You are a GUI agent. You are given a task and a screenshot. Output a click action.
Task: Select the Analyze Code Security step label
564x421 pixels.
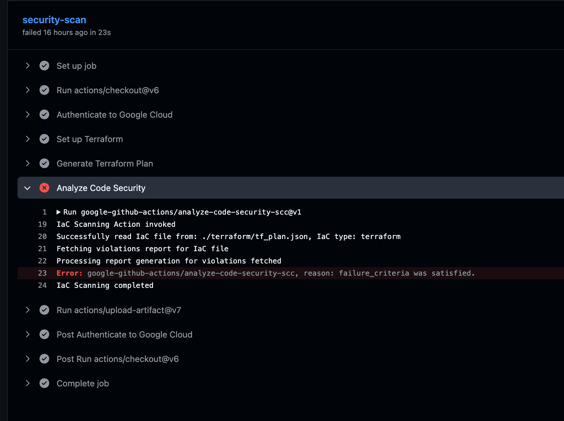pyautogui.click(x=101, y=188)
